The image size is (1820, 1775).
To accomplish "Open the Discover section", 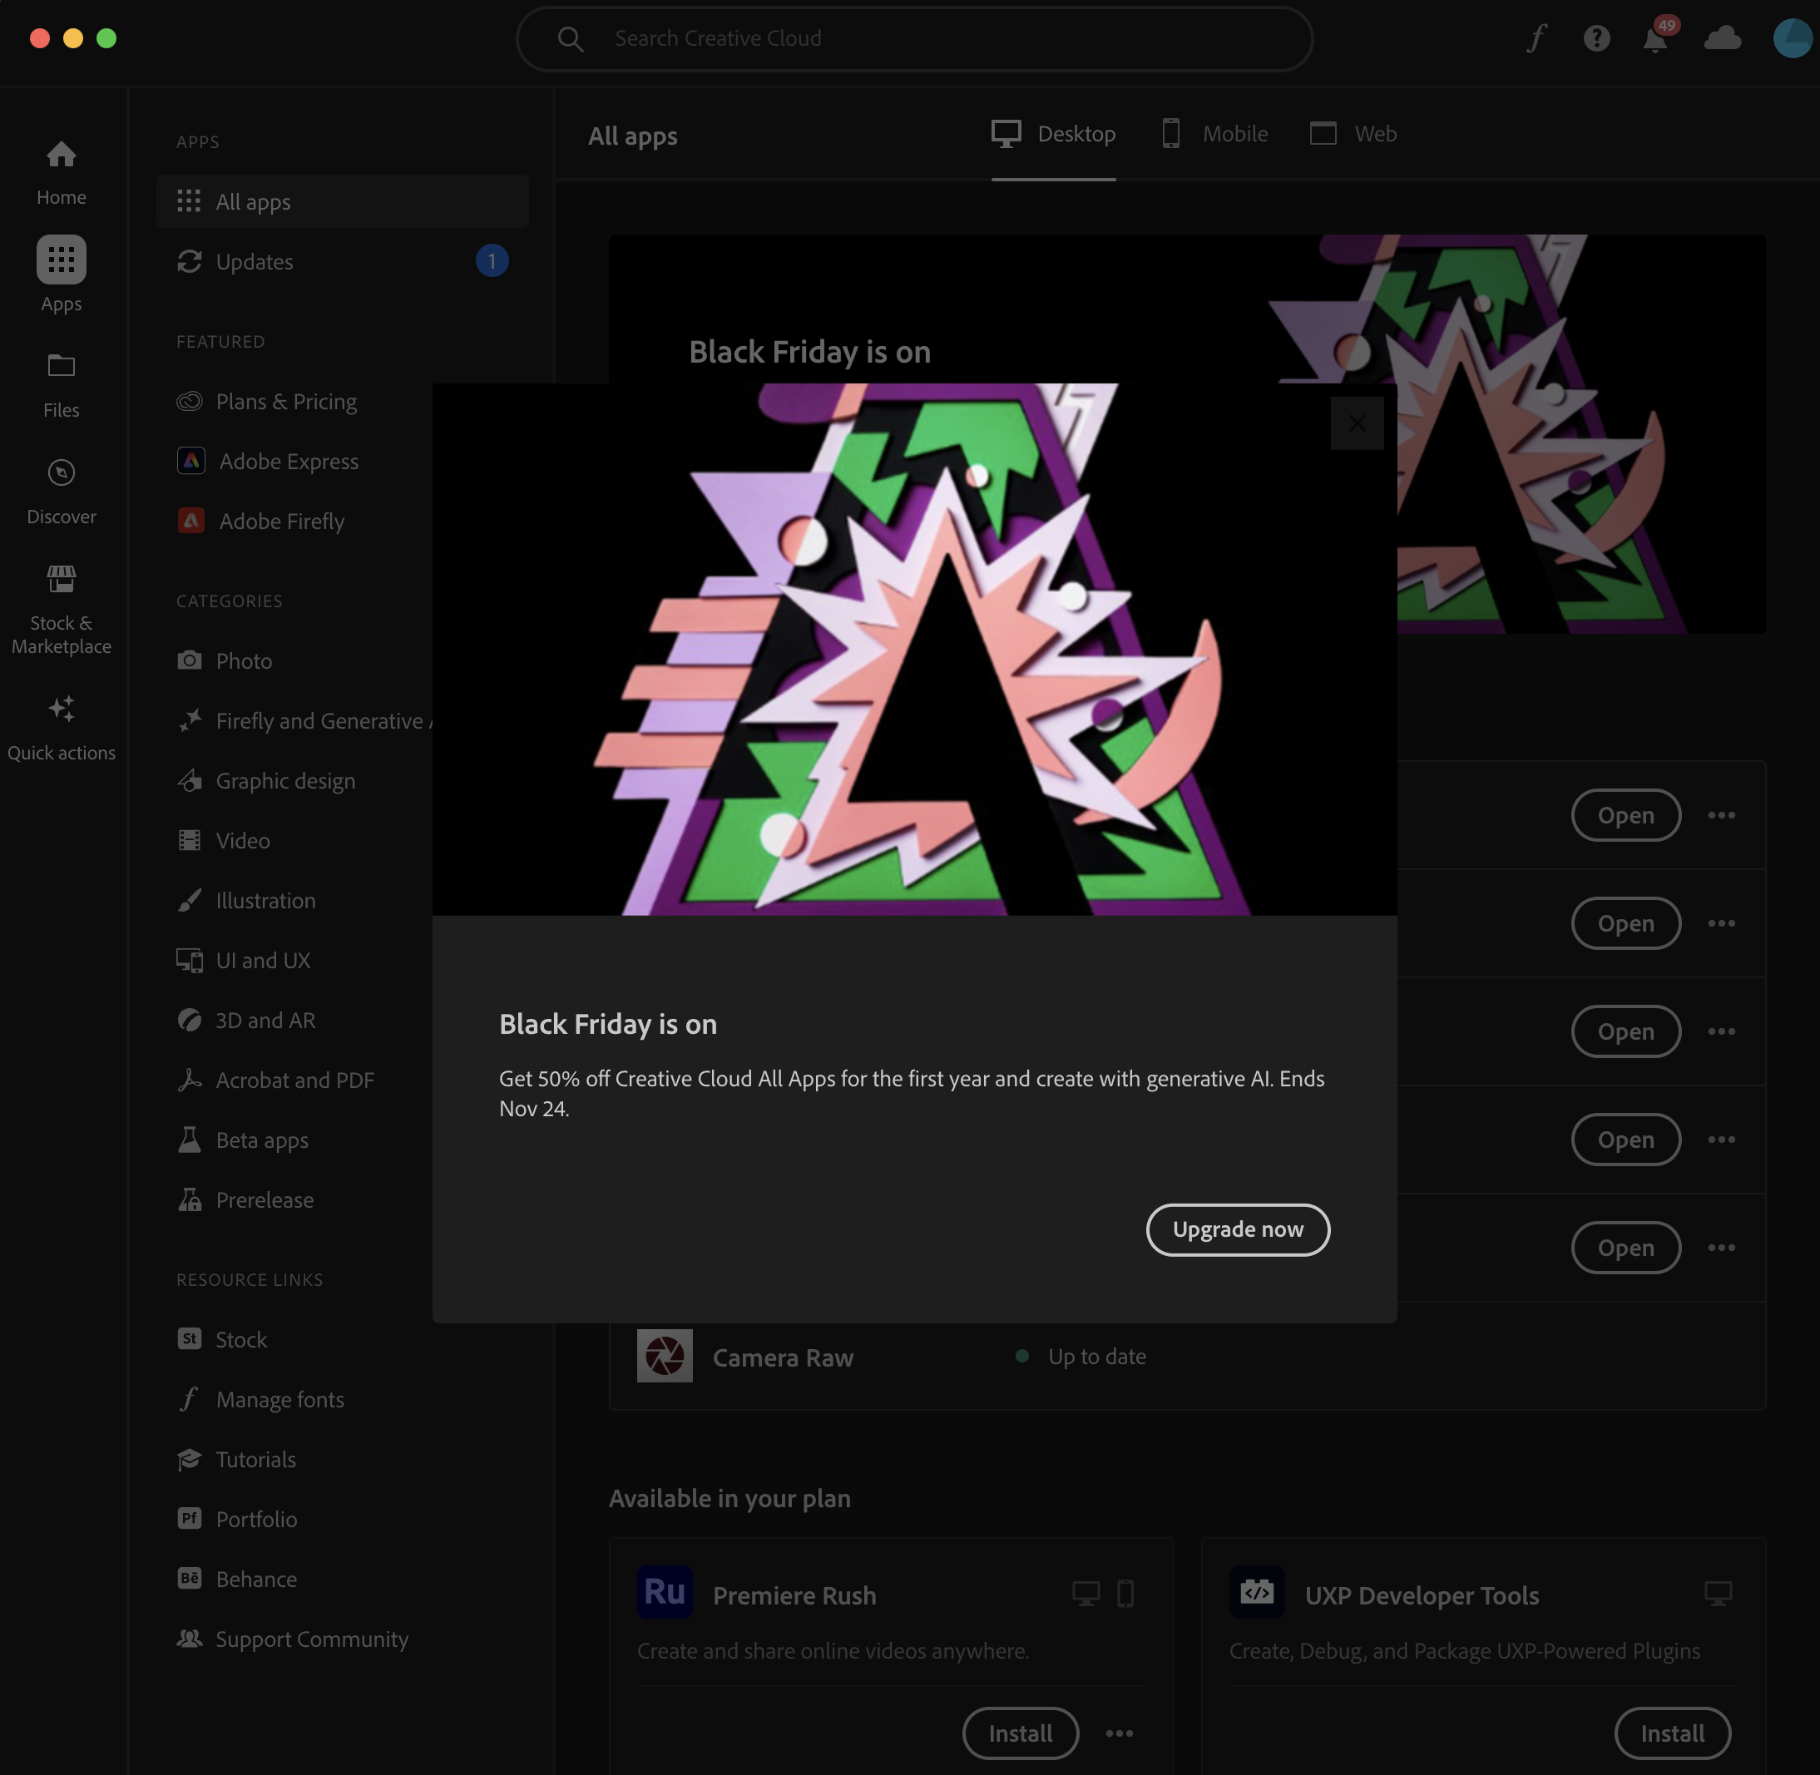I will [61, 487].
